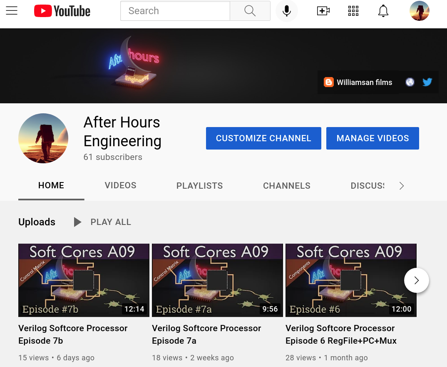Focus the Search input field
This screenshot has width=447, height=367.
point(175,11)
